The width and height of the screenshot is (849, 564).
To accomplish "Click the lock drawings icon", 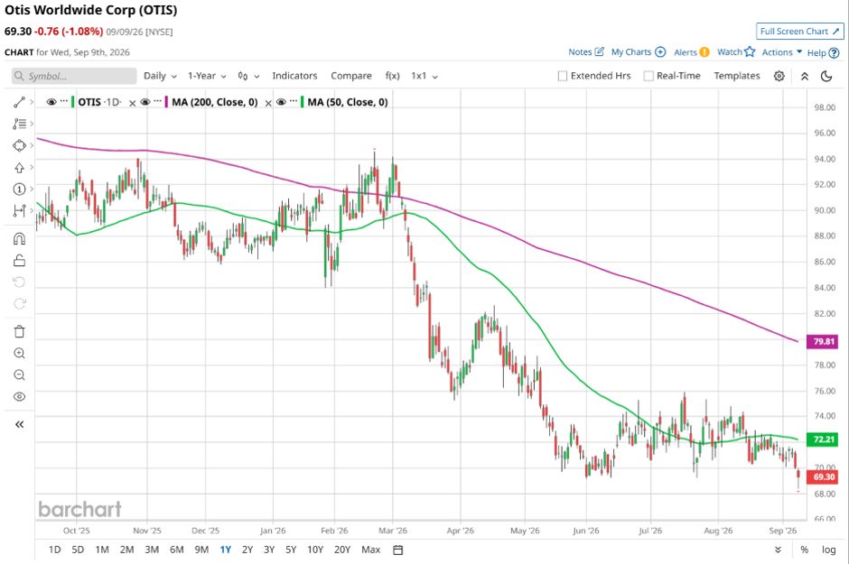I will (20, 261).
